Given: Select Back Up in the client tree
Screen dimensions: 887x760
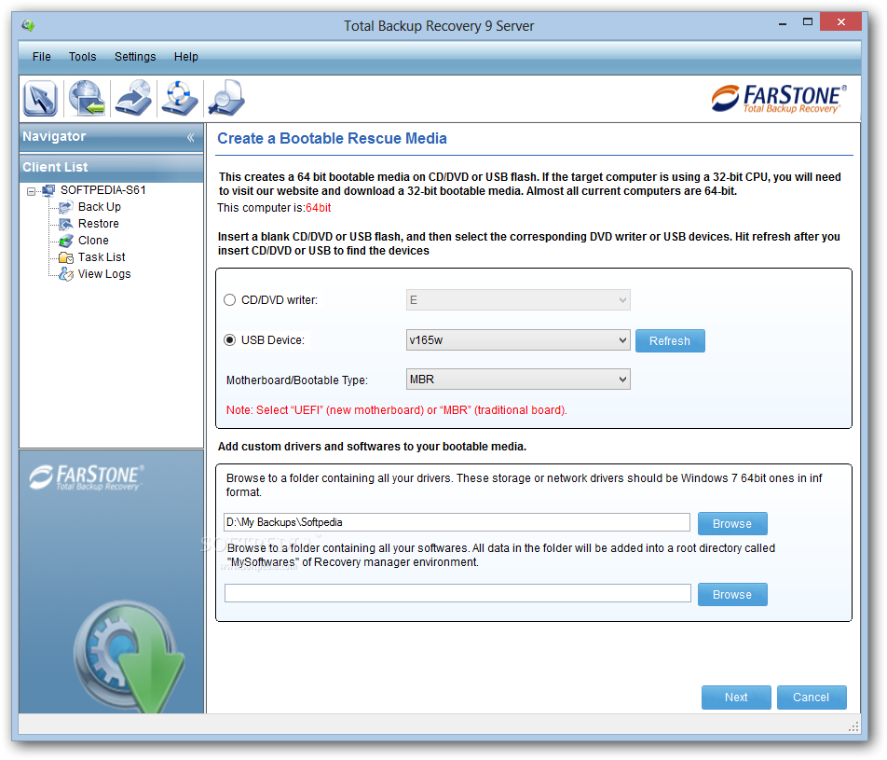Looking at the screenshot, I should pyautogui.click(x=100, y=207).
